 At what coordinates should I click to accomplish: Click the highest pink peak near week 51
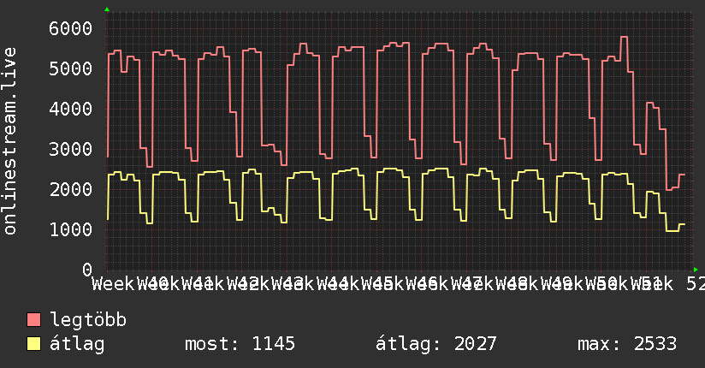(x=624, y=38)
